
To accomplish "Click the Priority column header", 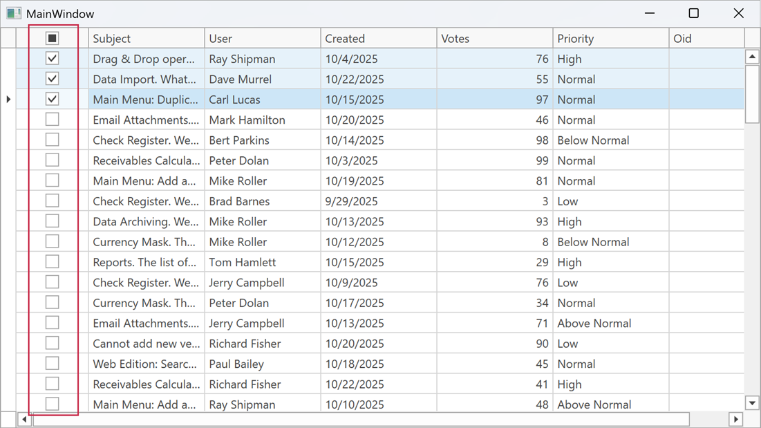I will click(610, 38).
